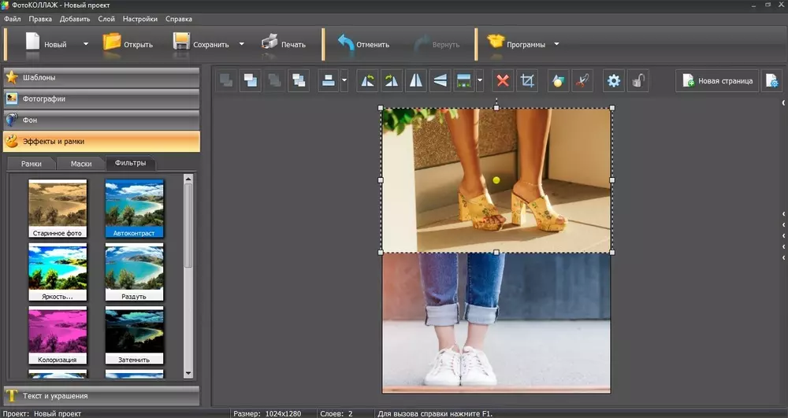Viewport: 788px width, 418px height.
Task: Switch to the Маски tab
Action: click(x=81, y=164)
